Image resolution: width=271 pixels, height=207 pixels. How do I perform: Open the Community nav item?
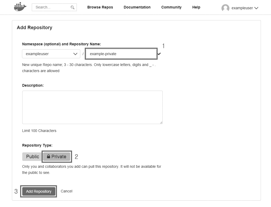pos(171,7)
